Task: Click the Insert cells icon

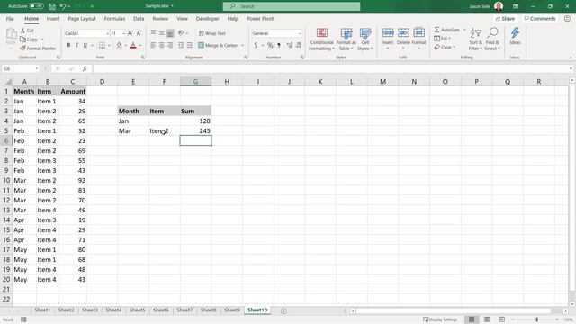Action: coord(388,33)
